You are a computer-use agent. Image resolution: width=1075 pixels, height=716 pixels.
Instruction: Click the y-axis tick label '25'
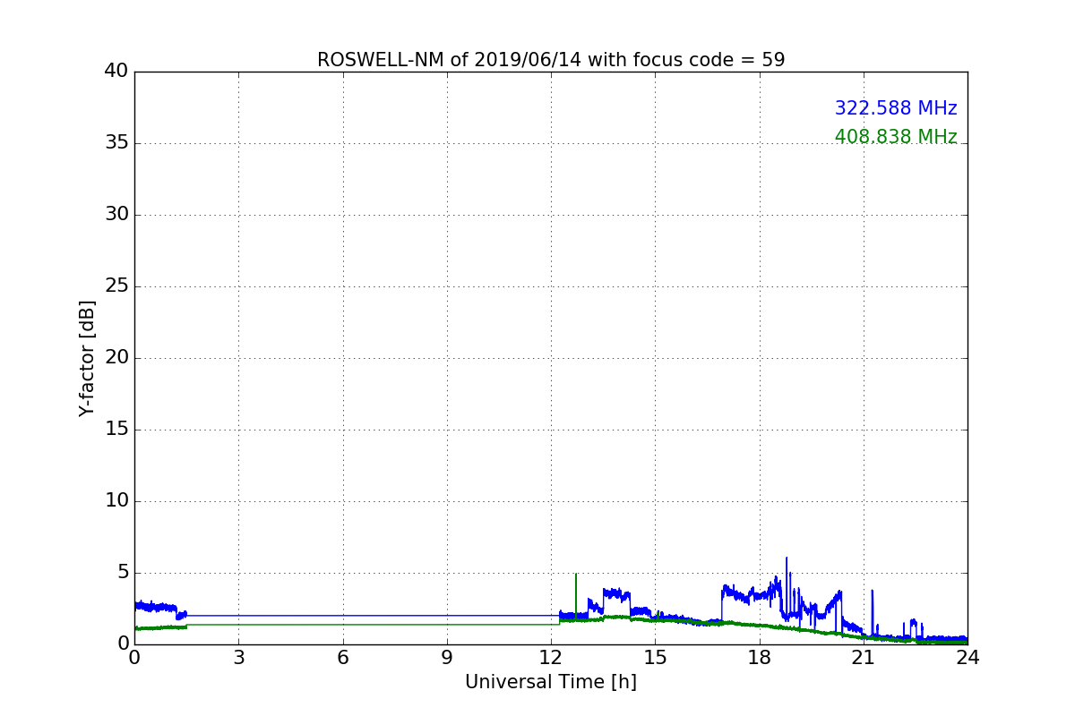pyautogui.click(x=116, y=286)
